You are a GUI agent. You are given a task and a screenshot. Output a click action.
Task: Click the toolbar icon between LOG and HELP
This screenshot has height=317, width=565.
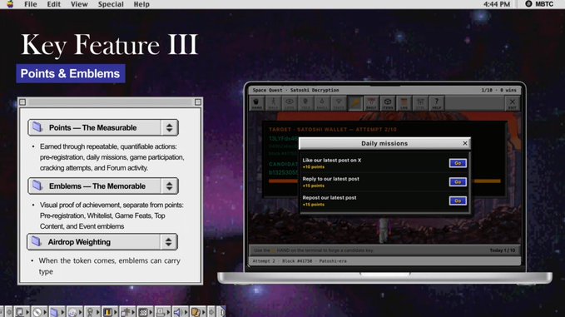click(x=420, y=103)
